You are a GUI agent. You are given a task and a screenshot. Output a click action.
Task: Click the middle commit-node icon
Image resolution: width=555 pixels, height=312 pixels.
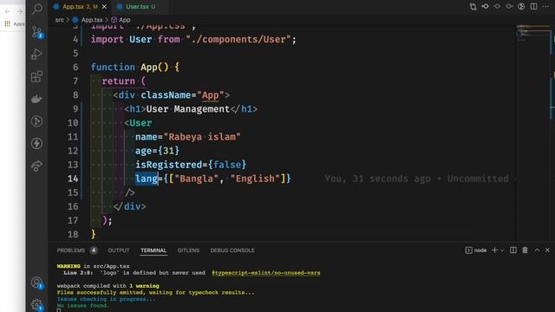(497, 6)
